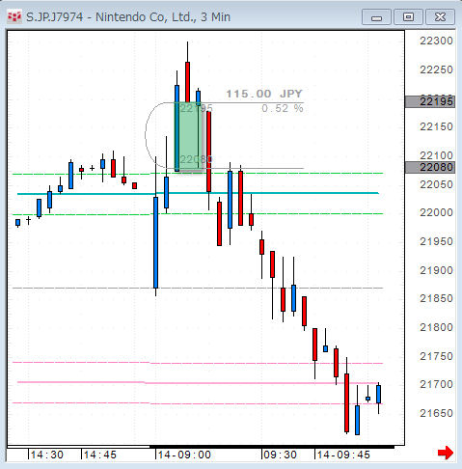Screen dimensions: 462x469
Task: Click the chart title 'S.JP.J7974 - Nintendo Co, Ltd., 3 Min'
Action: pos(128,17)
